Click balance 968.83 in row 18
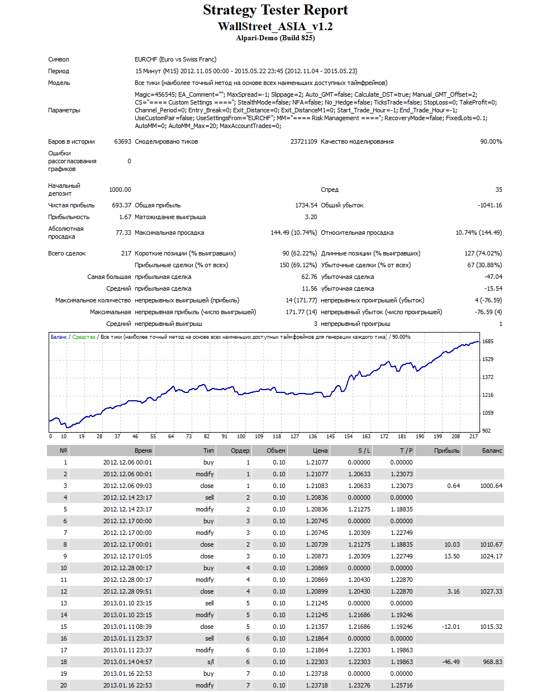 point(493,662)
